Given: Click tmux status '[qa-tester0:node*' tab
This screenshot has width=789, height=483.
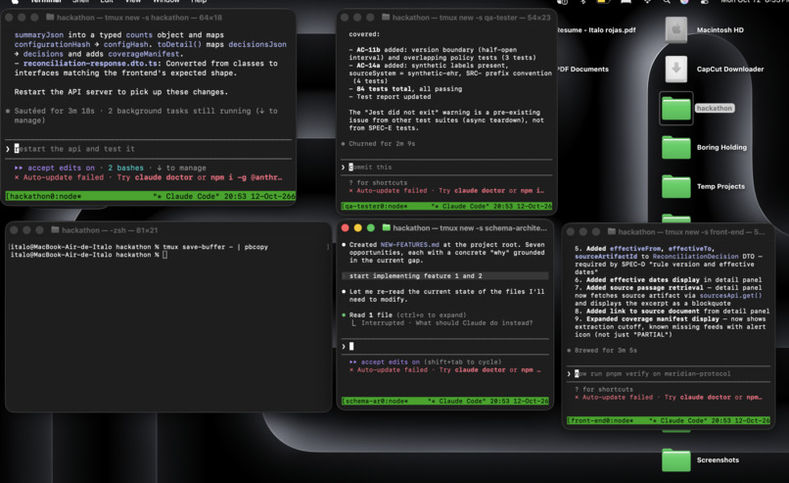Looking at the screenshot, I should (x=374, y=207).
